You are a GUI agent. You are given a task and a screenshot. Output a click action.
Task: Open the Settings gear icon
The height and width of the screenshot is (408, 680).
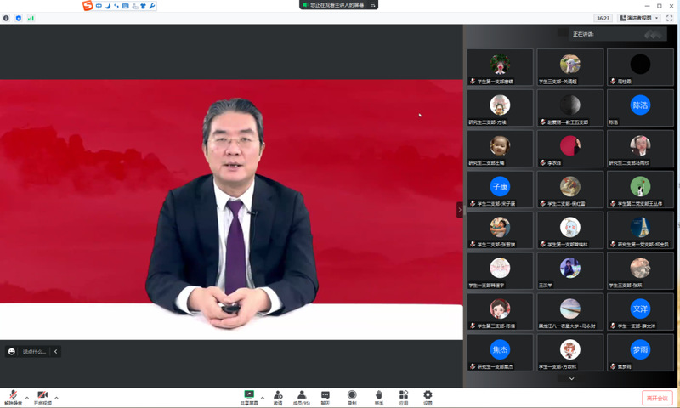tap(428, 396)
